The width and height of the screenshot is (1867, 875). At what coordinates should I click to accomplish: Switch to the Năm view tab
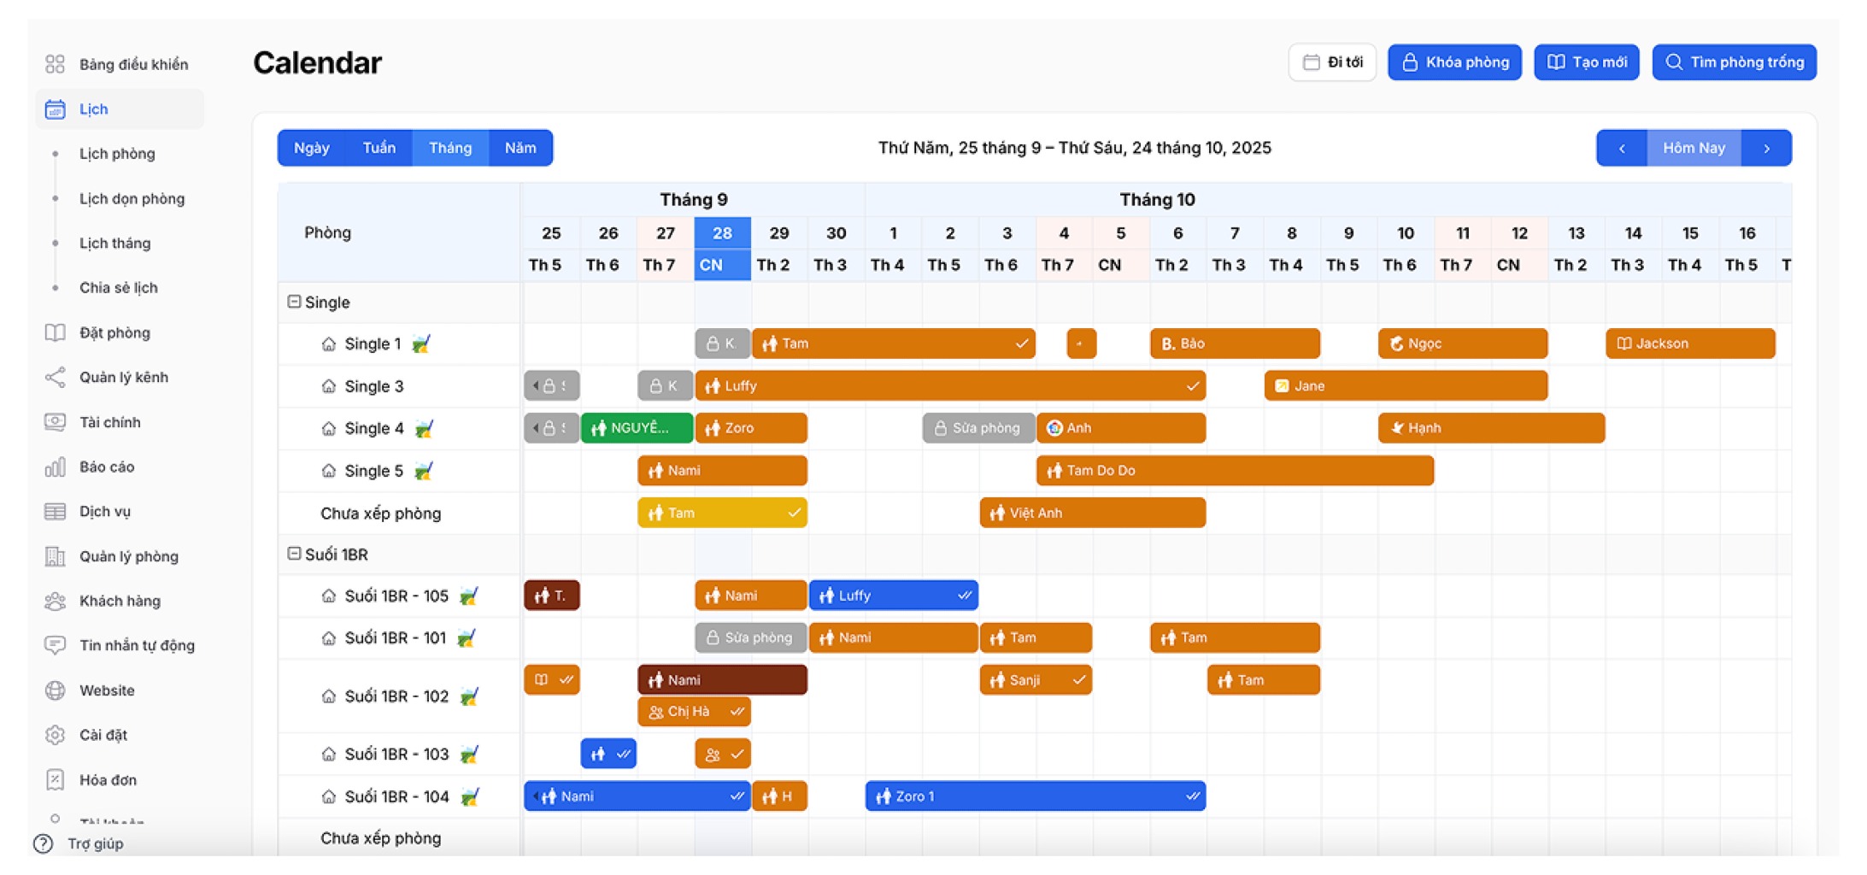pos(520,148)
